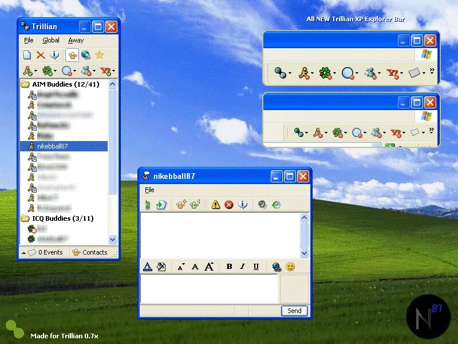
Task: Click the invite buddy icon in chat toolbar
Action: point(195,205)
